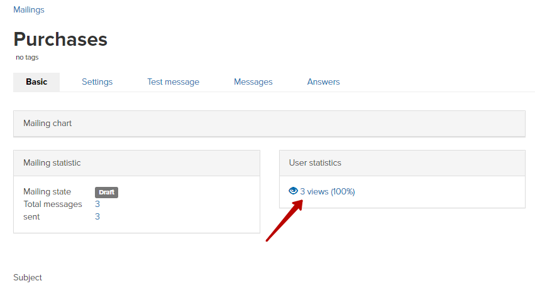Open the 3 views (100%) link

(328, 192)
